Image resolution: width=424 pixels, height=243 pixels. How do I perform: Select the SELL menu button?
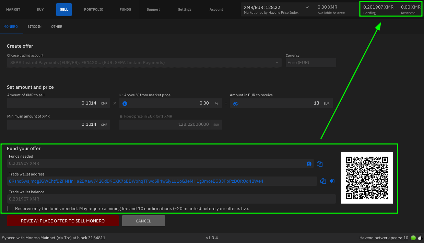coord(64,10)
